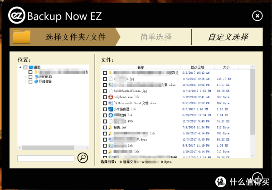
Task: Expand the 我的电脑 tree node
Action: [x=25, y=76]
